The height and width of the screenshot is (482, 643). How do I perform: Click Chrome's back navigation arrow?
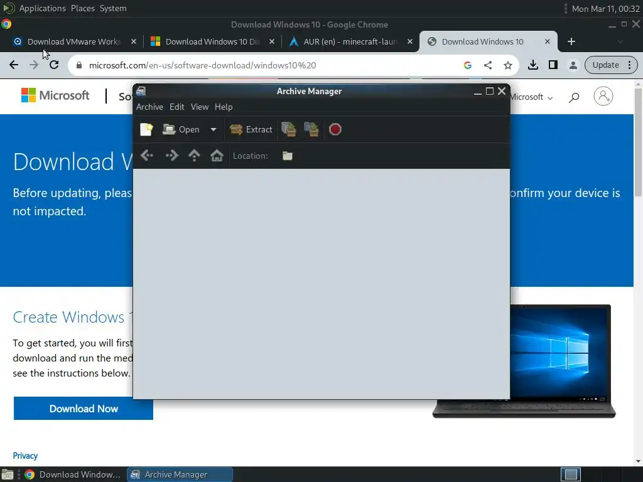click(14, 65)
